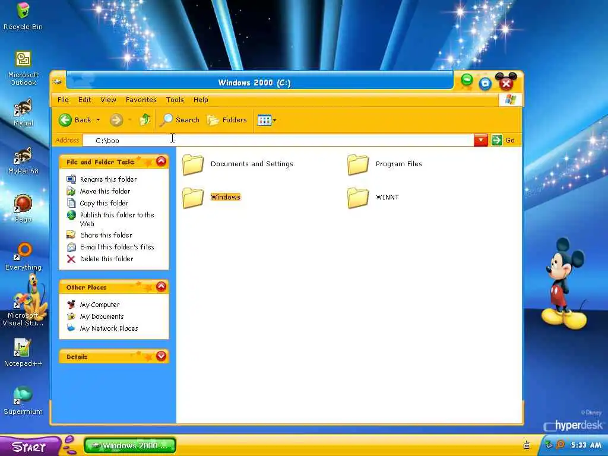
Task: Click the WINNT folder name label
Action: coord(387,197)
